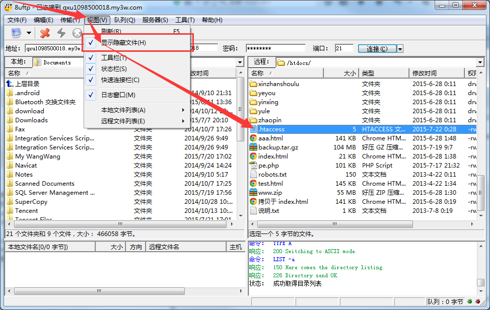Open the 工具(T) menu
This screenshot has width=490, height=310.
(185, 20)
